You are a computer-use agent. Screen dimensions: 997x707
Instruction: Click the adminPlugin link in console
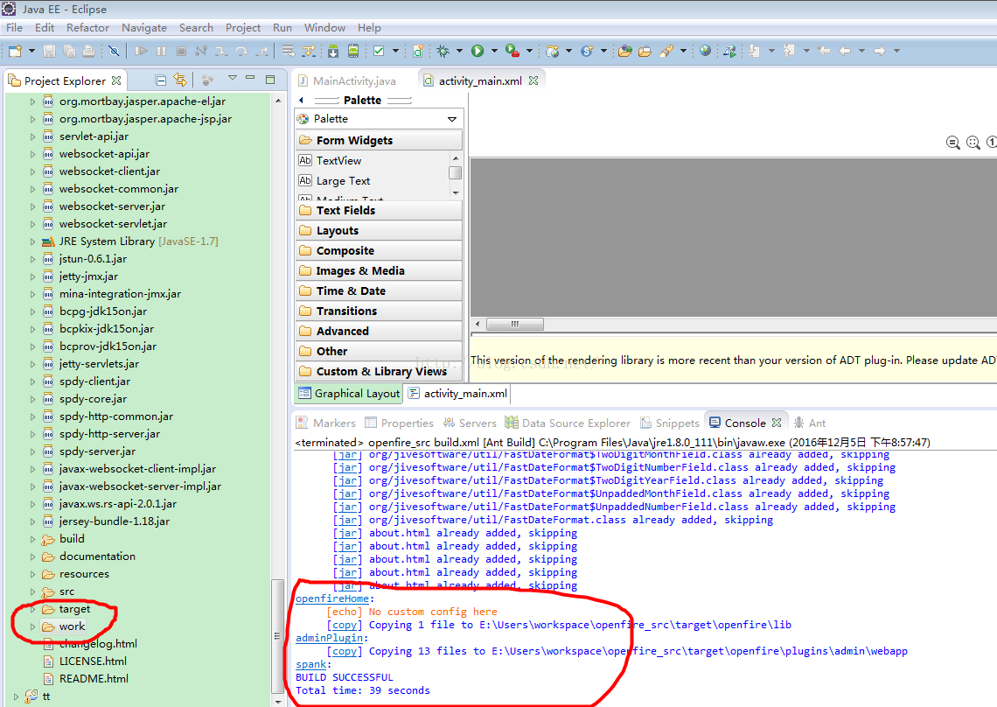click(x=329, y=638)
